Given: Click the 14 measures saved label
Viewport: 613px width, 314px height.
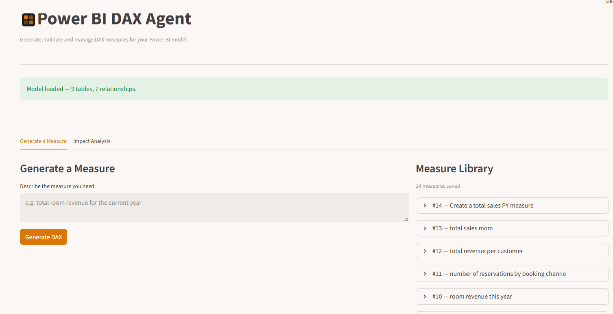Looking at the screenshot, I should [x=438, y=186].
